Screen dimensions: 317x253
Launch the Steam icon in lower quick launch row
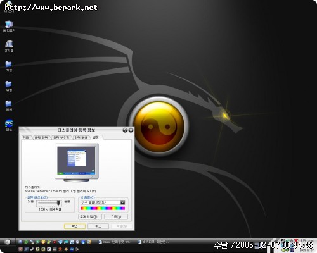[32, 249]
